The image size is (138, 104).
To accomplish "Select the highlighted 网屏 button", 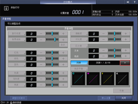I will click(x=79, y=63).
